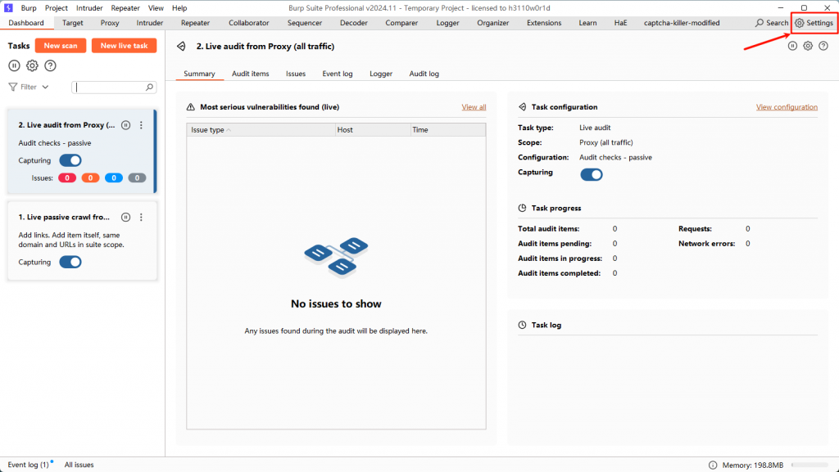The image size is (839, 472).
Task: Open task details help icon
Action: [823, 46]
